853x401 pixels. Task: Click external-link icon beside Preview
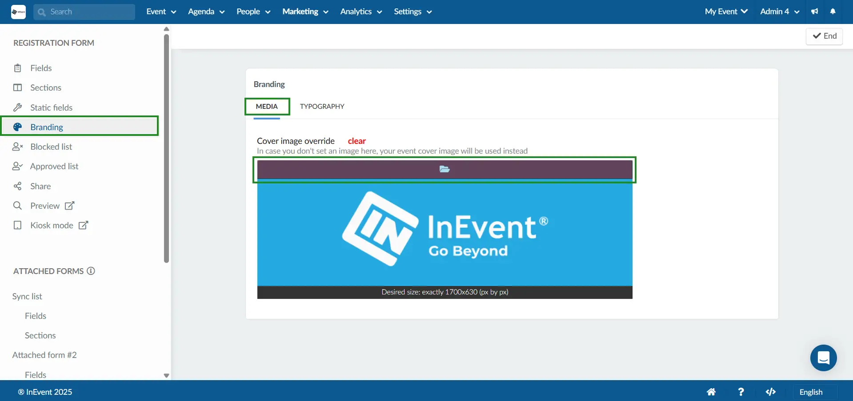click(x=70, y=206)
